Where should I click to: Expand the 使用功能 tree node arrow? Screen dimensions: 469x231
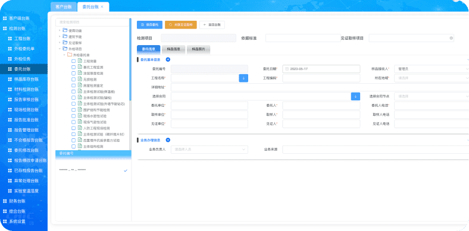coord(60,30)
